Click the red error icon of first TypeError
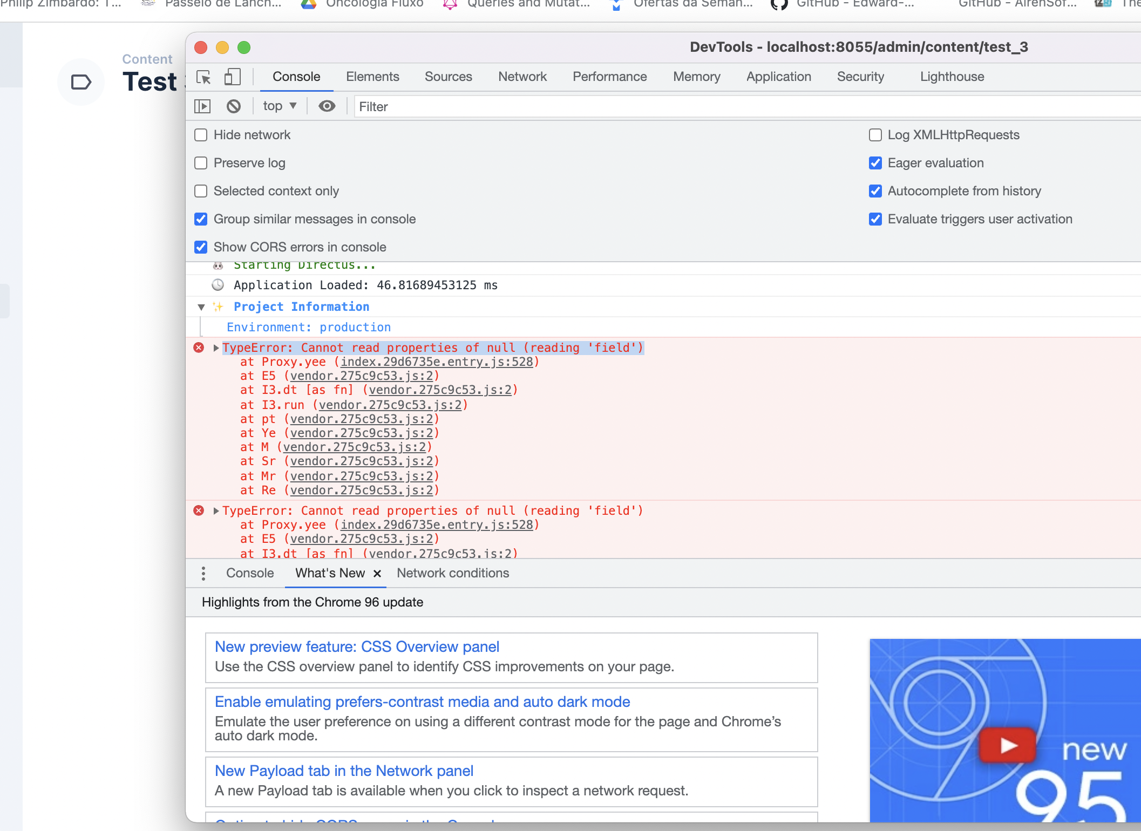The width and height of the screenshot is (1141, 831). (199, 348)
